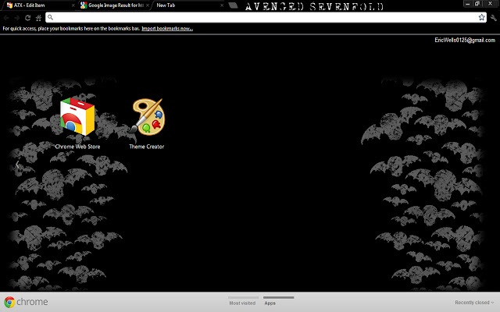Click the Theme Creator label
This screenshot has height=312, width=500.
tap(147, 147)
